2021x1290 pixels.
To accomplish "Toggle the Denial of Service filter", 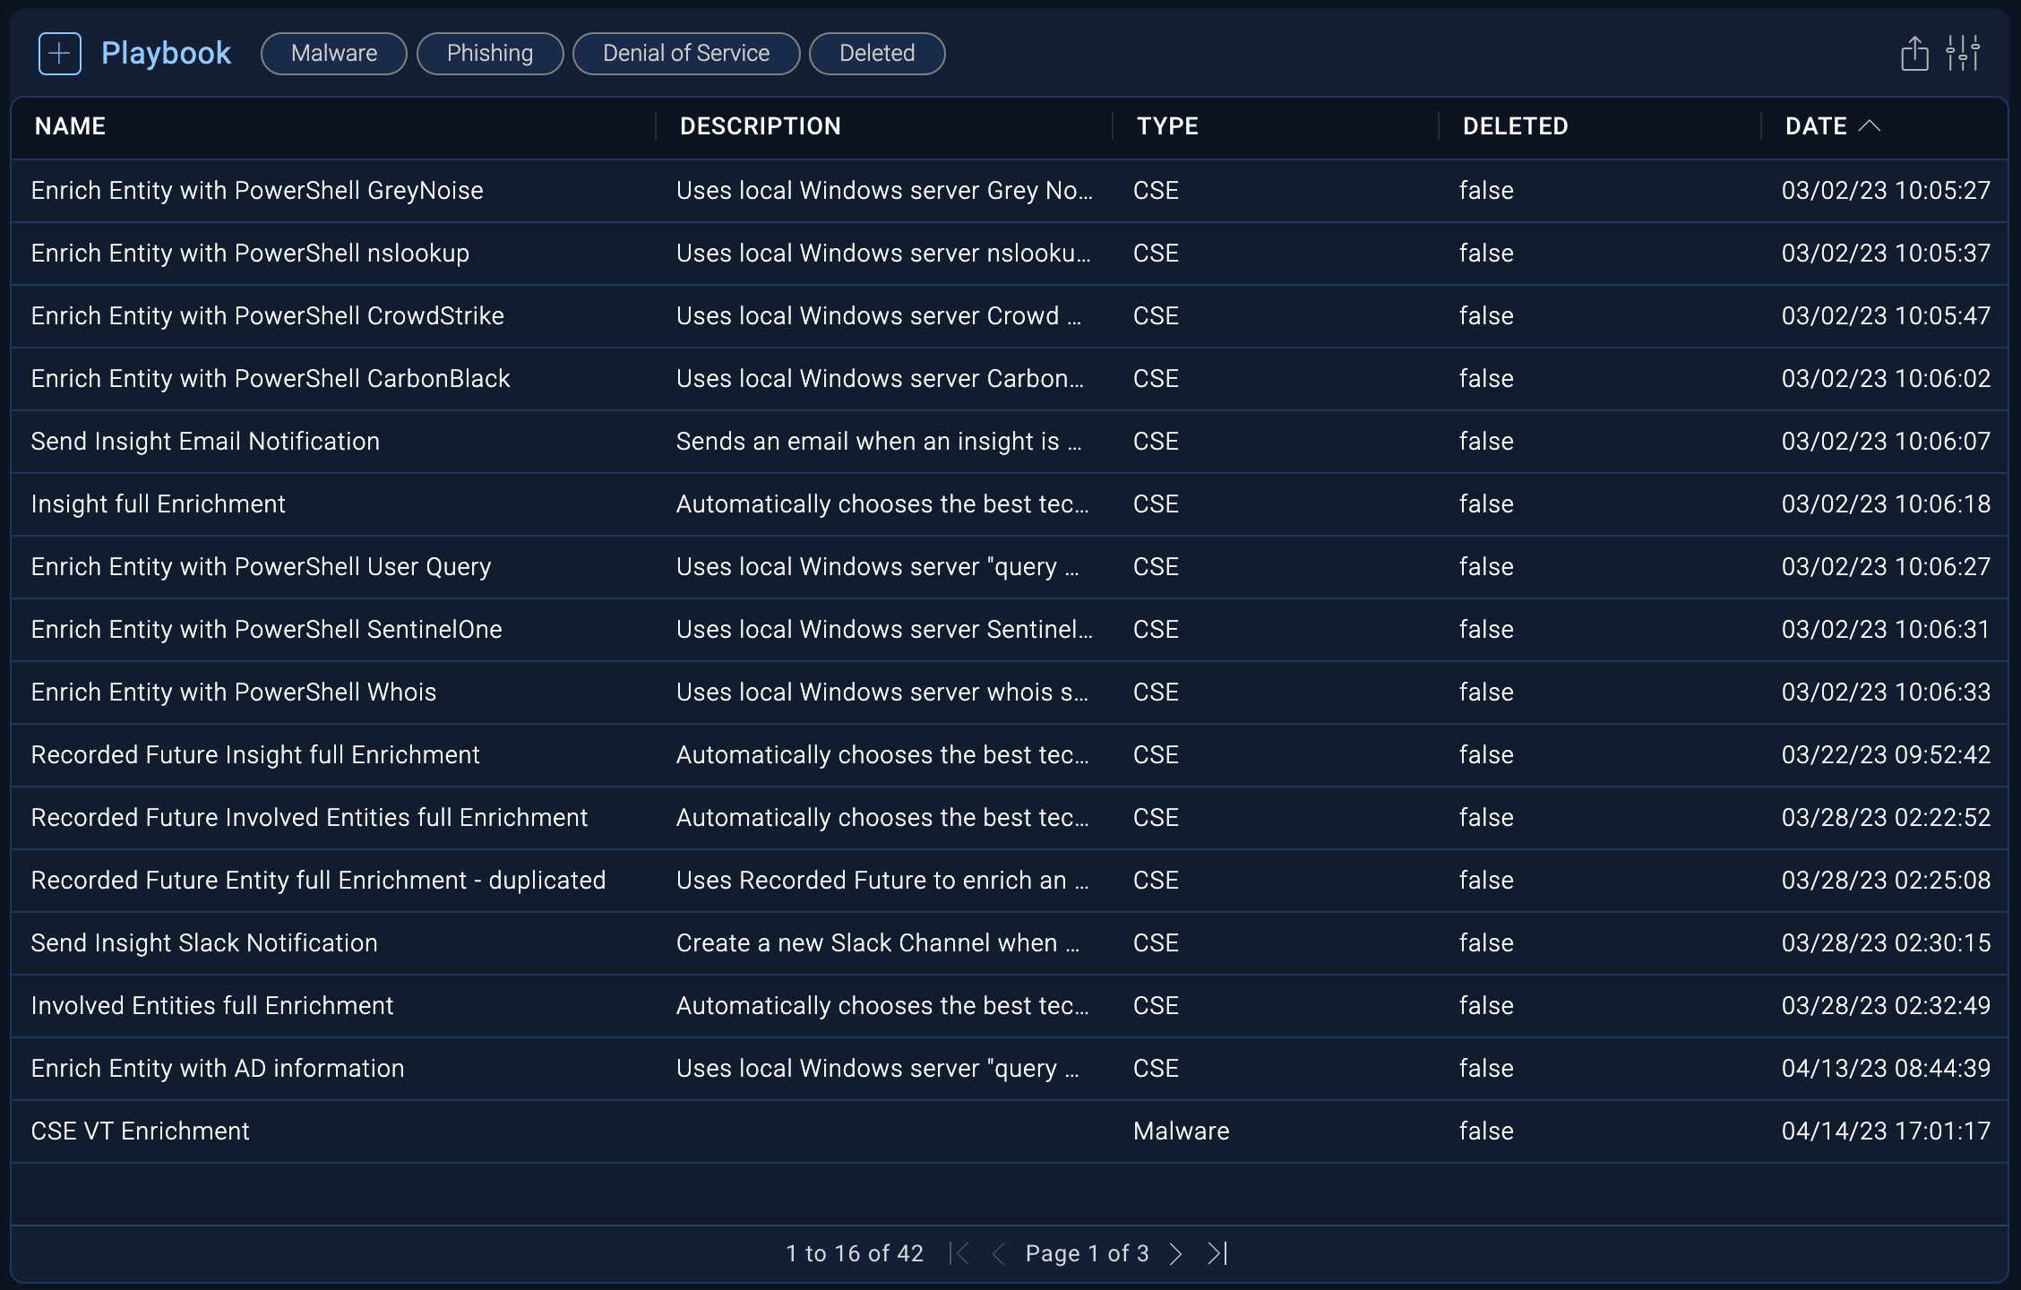I will [686, 54].
